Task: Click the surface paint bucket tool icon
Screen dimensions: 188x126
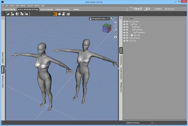Action: [59, 14]
